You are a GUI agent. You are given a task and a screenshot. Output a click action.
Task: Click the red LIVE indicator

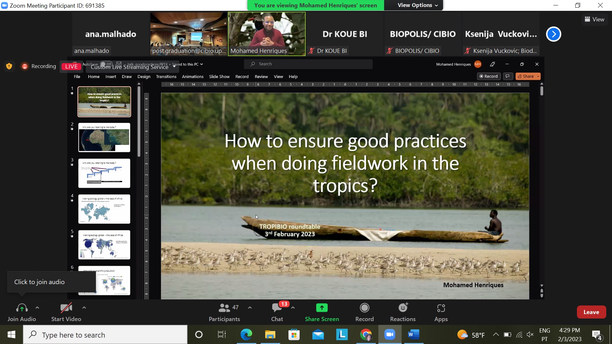tap(71, 66)
